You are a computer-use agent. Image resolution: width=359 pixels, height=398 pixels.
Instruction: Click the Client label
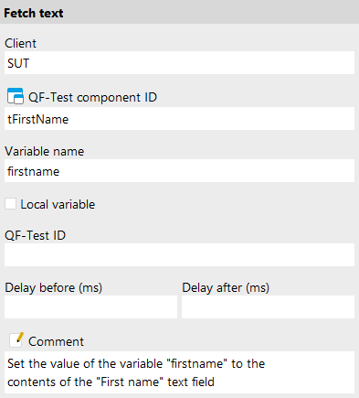[20, 43]
